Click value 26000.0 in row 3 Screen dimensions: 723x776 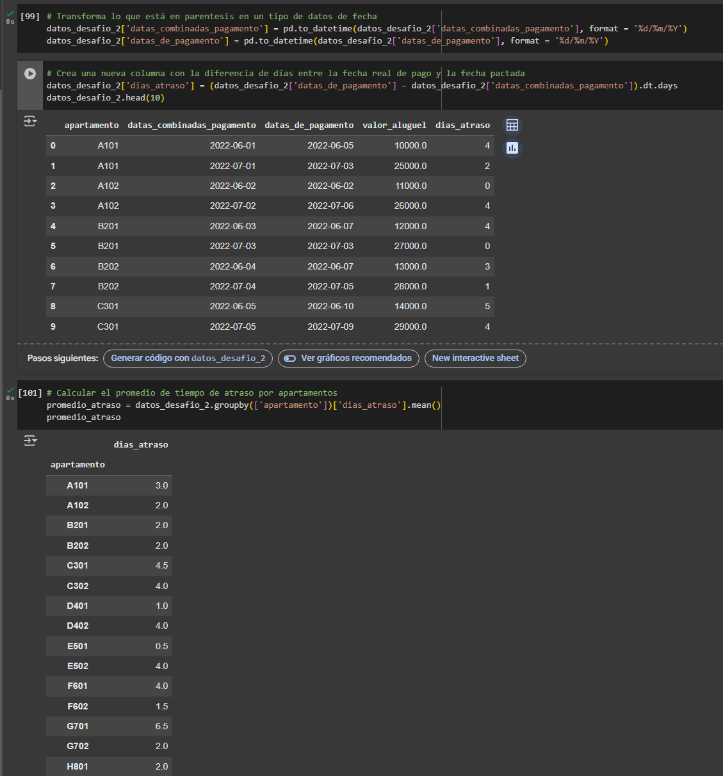(410, 206)
